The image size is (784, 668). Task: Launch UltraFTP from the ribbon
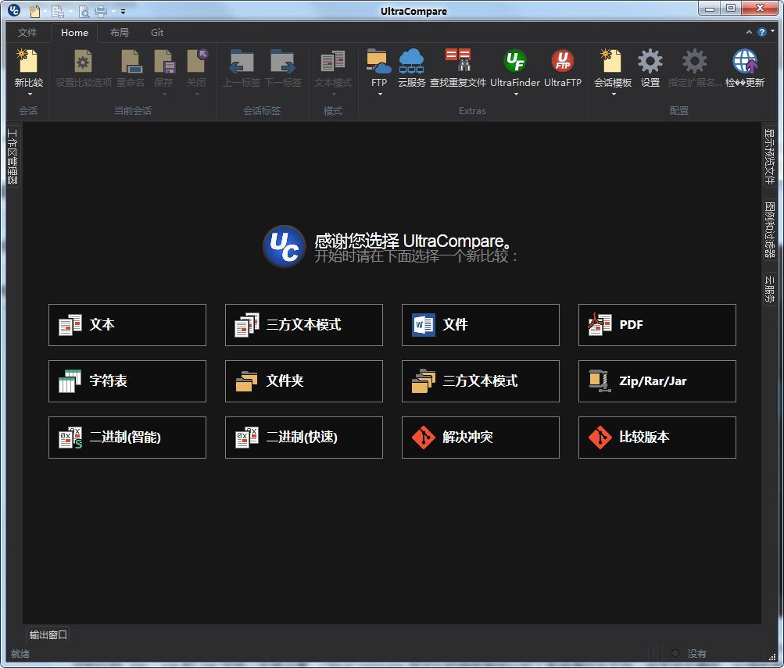563,62
